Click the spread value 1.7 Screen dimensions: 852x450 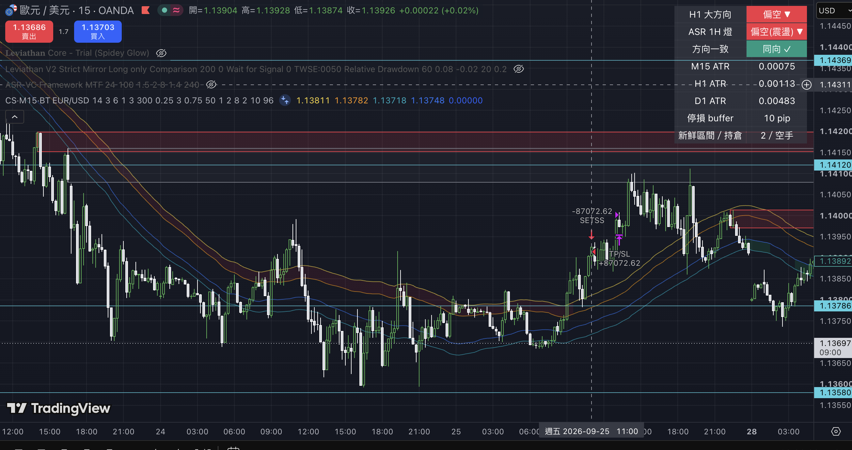pos(64,32)
